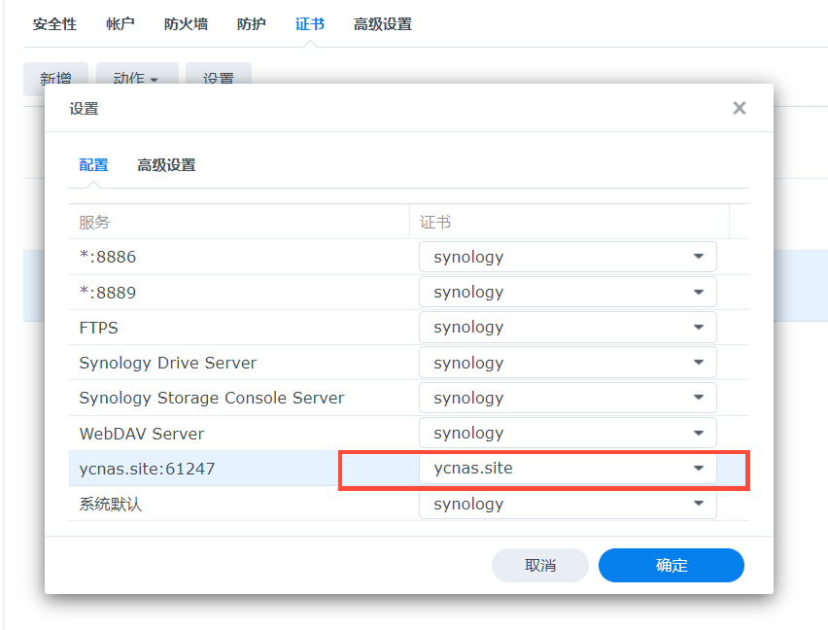The height and width of the screenshot is (630, 828).
Task: Click the 证书 column header
Action: pos(569,222)
